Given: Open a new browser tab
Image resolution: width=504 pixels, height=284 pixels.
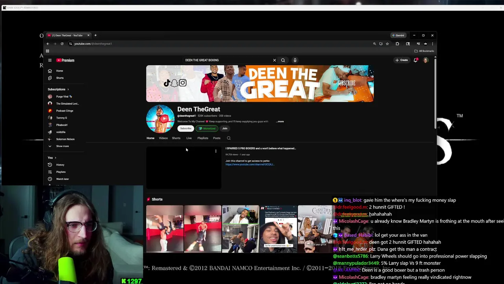Looking at the screenshot, I should (95, 35).
